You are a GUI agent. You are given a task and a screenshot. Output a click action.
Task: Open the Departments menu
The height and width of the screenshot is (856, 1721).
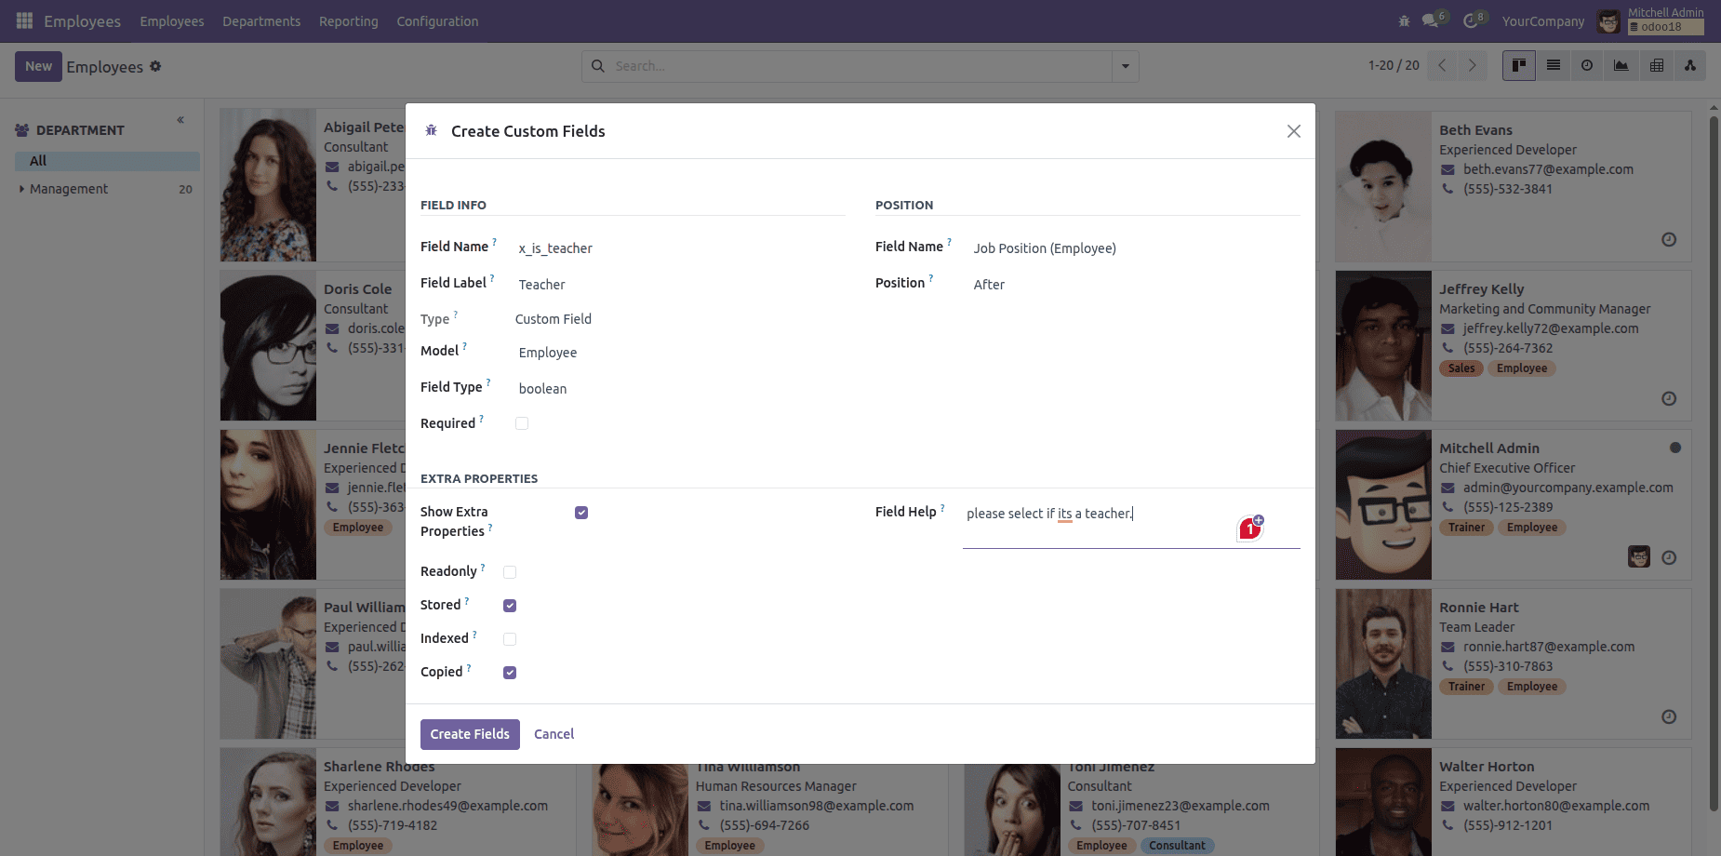(261, 20)
